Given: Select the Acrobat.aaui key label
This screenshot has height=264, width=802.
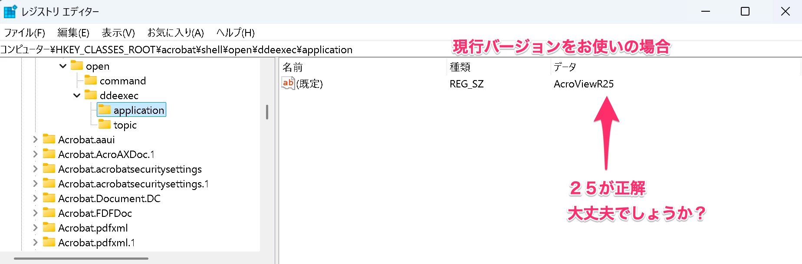Looking at the screenshot, I should point(86,140).
